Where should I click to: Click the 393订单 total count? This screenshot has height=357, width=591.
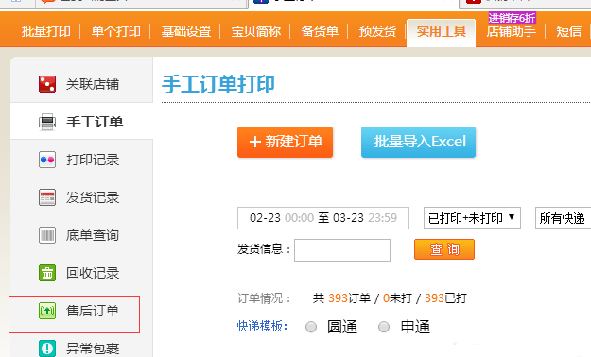pyautogui.click(x=349, y=298)
